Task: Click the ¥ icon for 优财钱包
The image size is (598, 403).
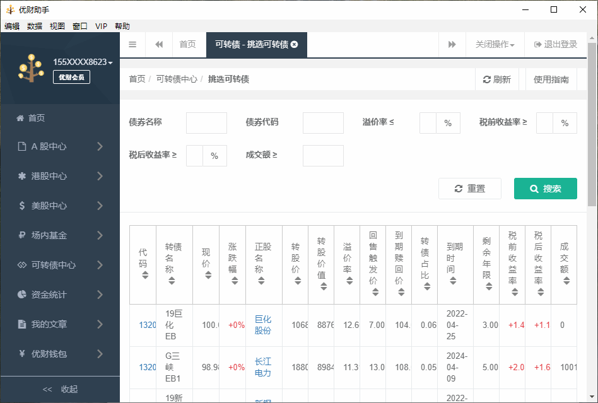Action: click(x=22, y=353)
